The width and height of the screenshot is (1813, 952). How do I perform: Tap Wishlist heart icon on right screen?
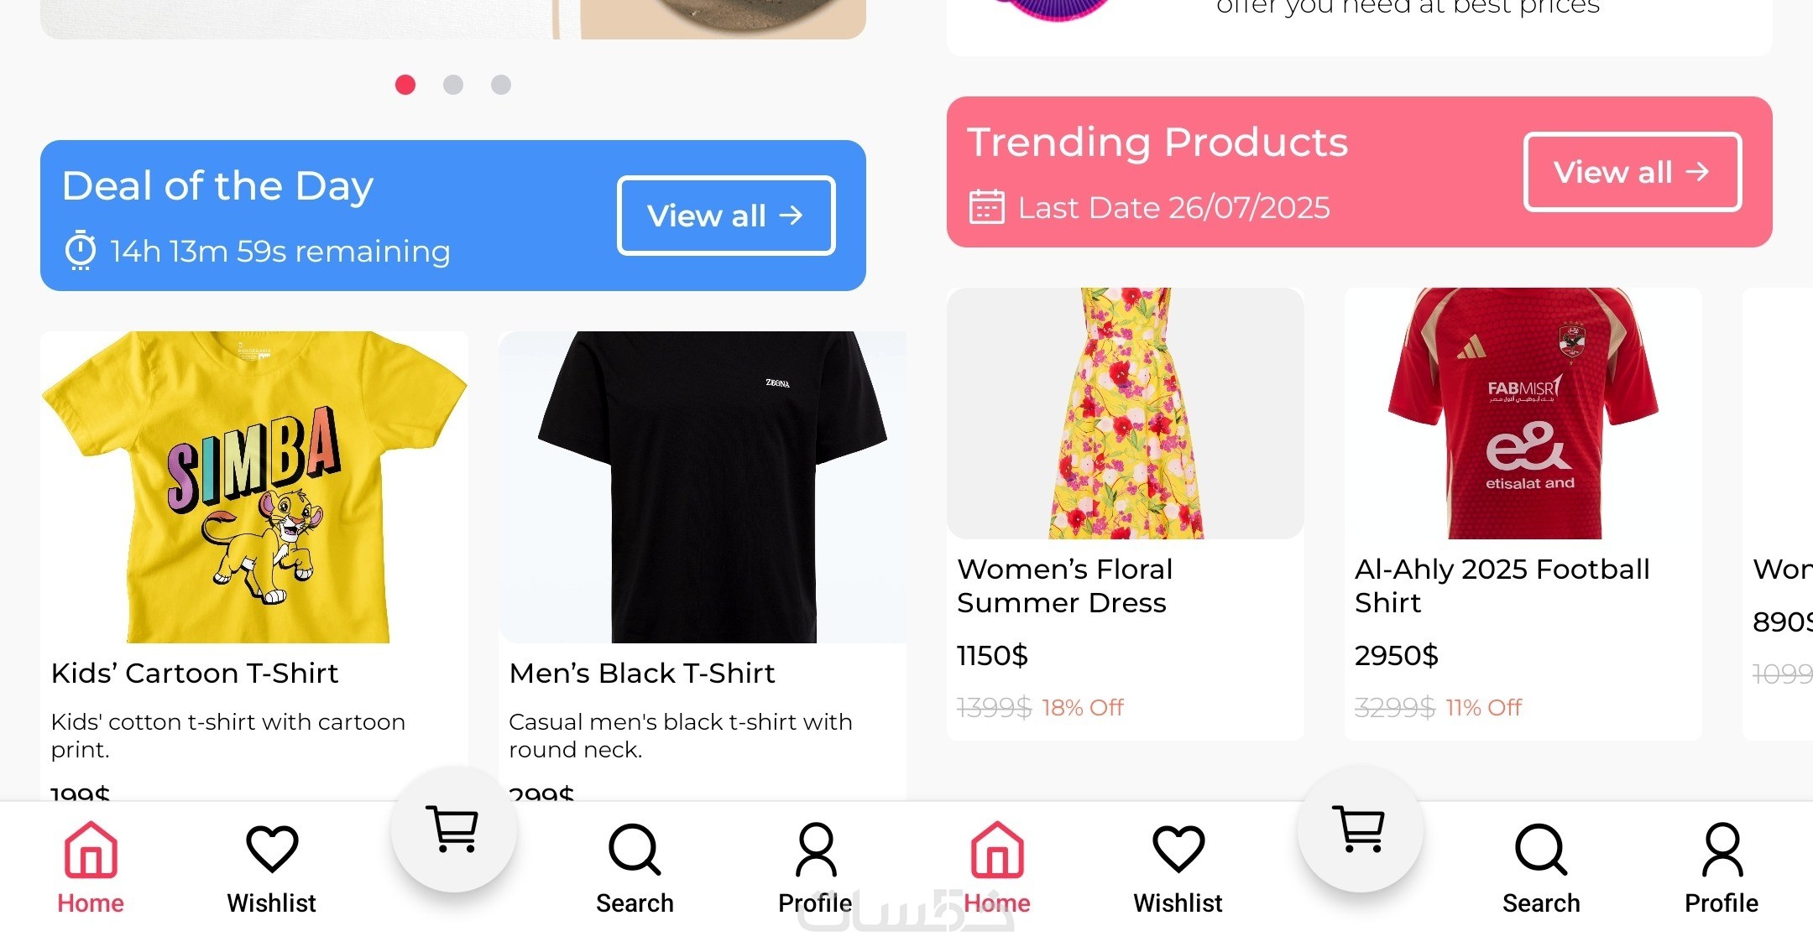[x=1178, y=849]
